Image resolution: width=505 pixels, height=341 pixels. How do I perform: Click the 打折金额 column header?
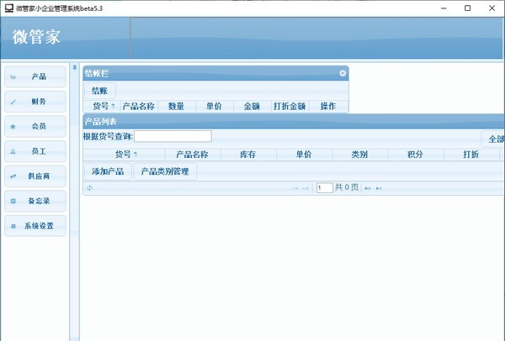(x=290, y=107)
